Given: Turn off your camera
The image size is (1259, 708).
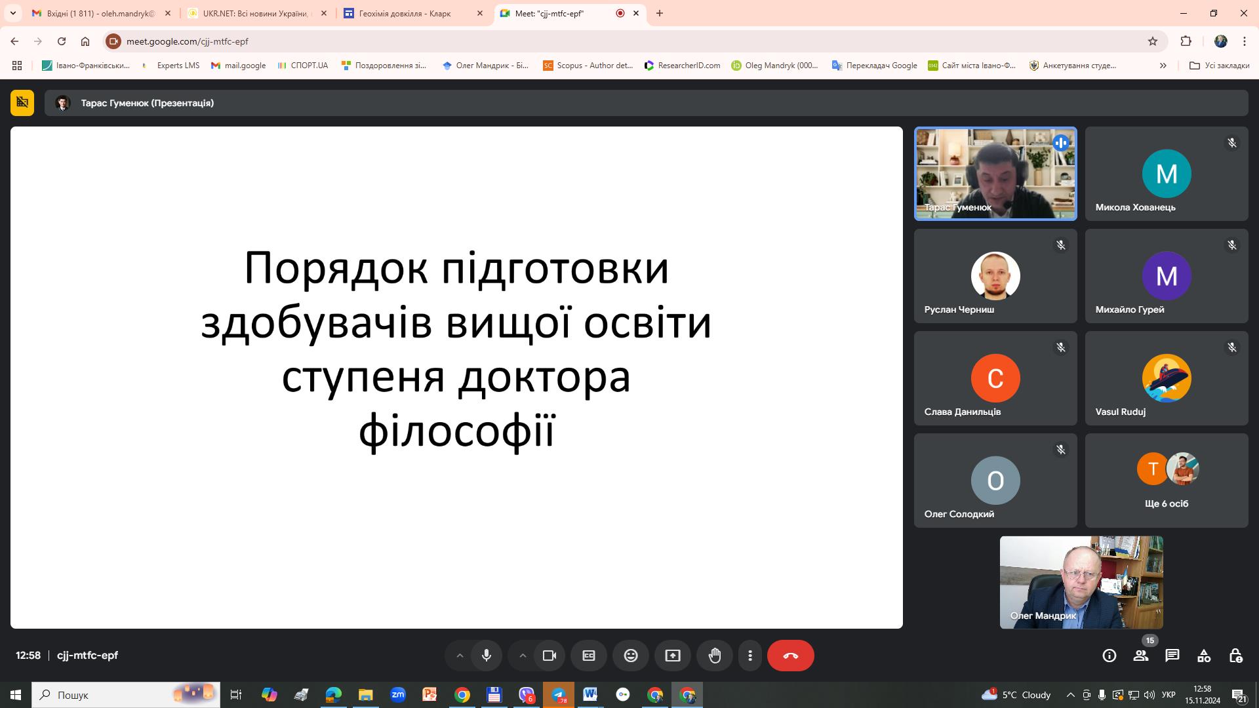Looking at the screenshot, I should [x=550, y=655].
